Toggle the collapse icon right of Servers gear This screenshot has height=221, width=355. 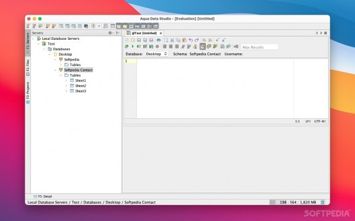(118, 33)
